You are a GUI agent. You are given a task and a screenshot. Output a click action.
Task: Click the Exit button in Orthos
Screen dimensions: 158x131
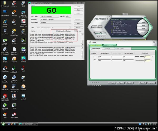click(78, 24)
